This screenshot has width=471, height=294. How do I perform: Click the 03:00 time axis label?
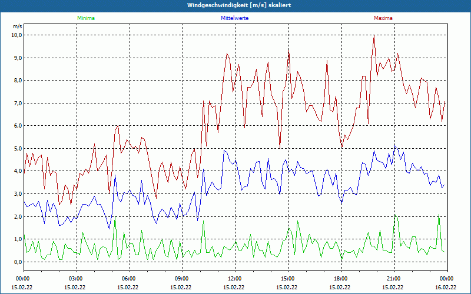(x=77, y=279)
